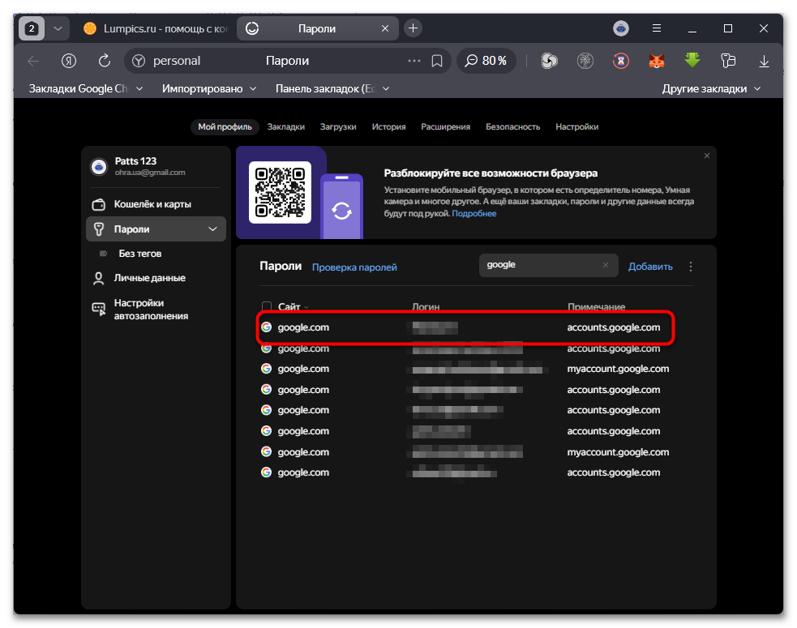Open the 80 % zoom control
This screenshot has height=628, width=797.
(486, 61)
